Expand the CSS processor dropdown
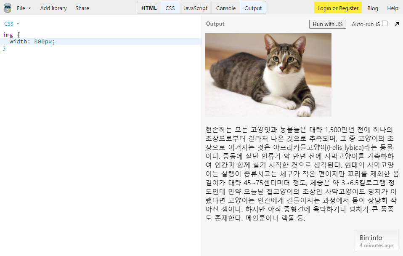 [x=11, y=24]
